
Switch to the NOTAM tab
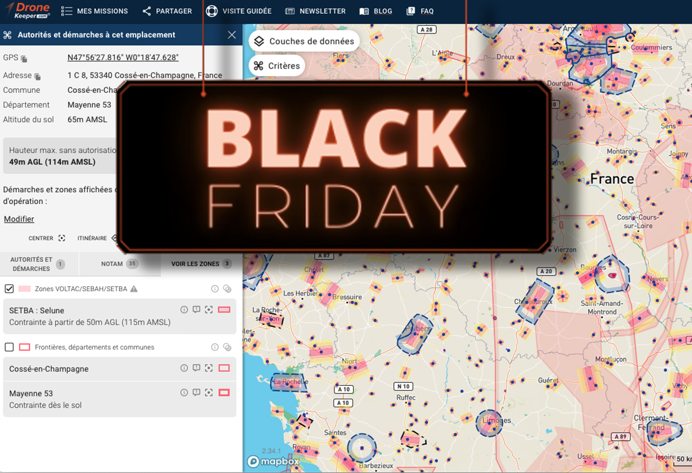point(119,264)
